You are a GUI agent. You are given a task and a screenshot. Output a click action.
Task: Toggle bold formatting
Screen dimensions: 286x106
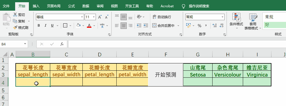point(39,26)
